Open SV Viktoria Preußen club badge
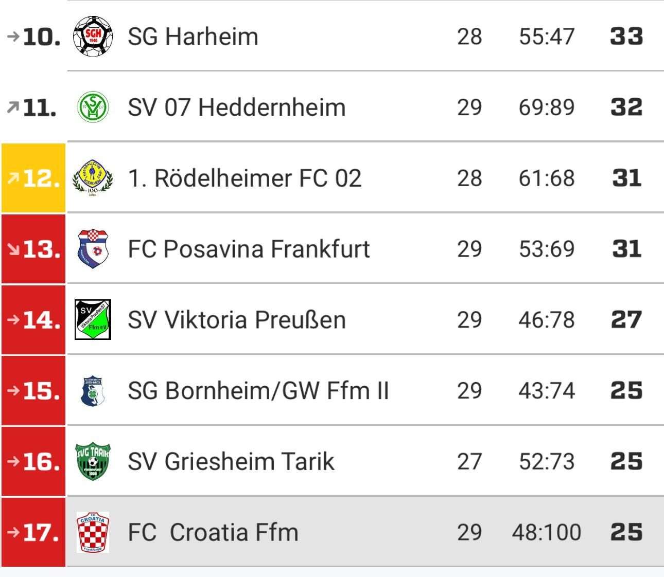664x577 pixels. (x=93, y=320)
